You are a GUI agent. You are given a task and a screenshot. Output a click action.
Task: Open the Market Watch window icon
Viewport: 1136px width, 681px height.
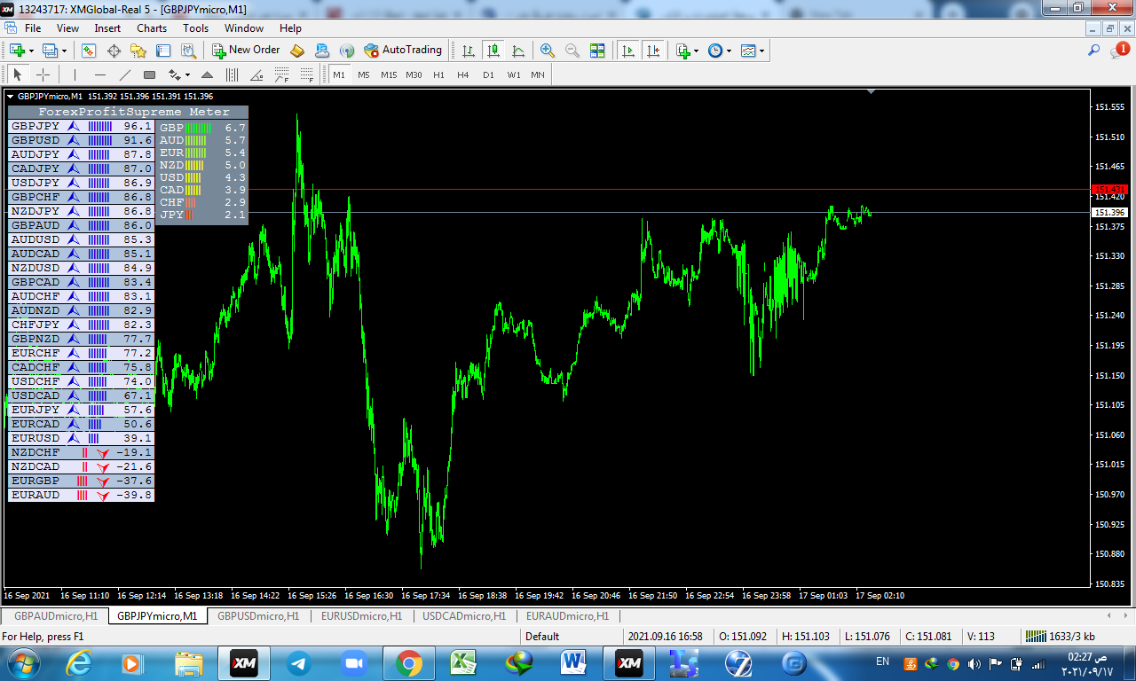89,51
